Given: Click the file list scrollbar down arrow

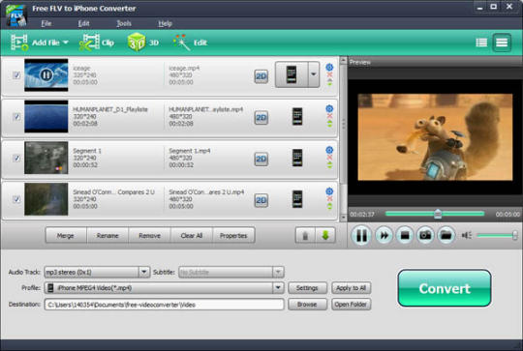Looking at the screenshot, I should pos(343,218).
